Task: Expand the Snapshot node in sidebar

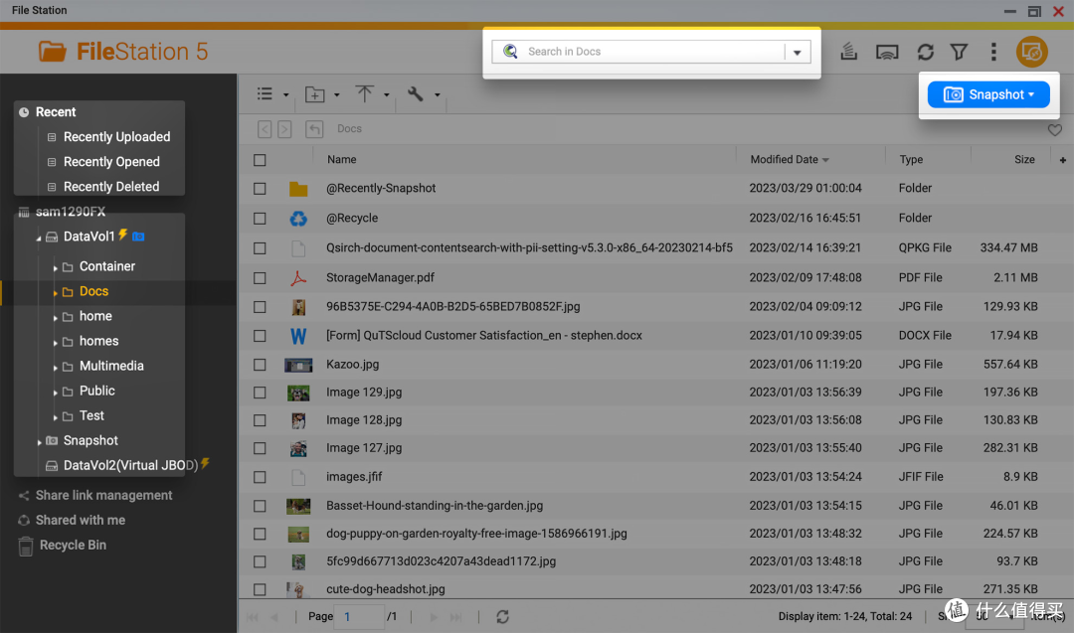Action: pos(39,441)
